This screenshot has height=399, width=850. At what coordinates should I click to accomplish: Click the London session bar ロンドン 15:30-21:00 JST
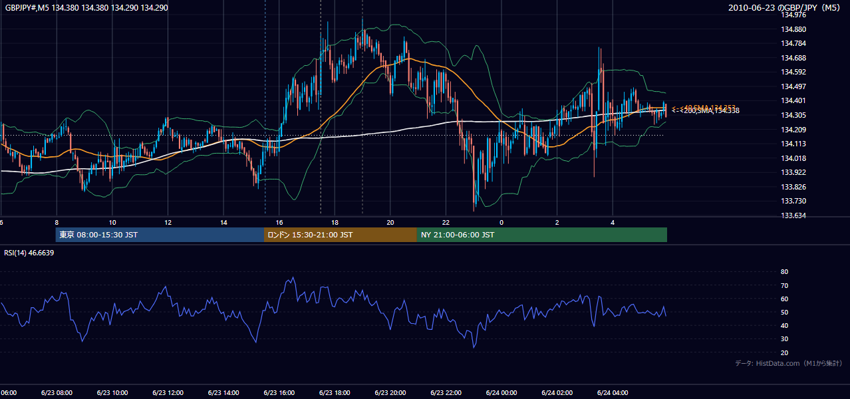coord(341,235)
